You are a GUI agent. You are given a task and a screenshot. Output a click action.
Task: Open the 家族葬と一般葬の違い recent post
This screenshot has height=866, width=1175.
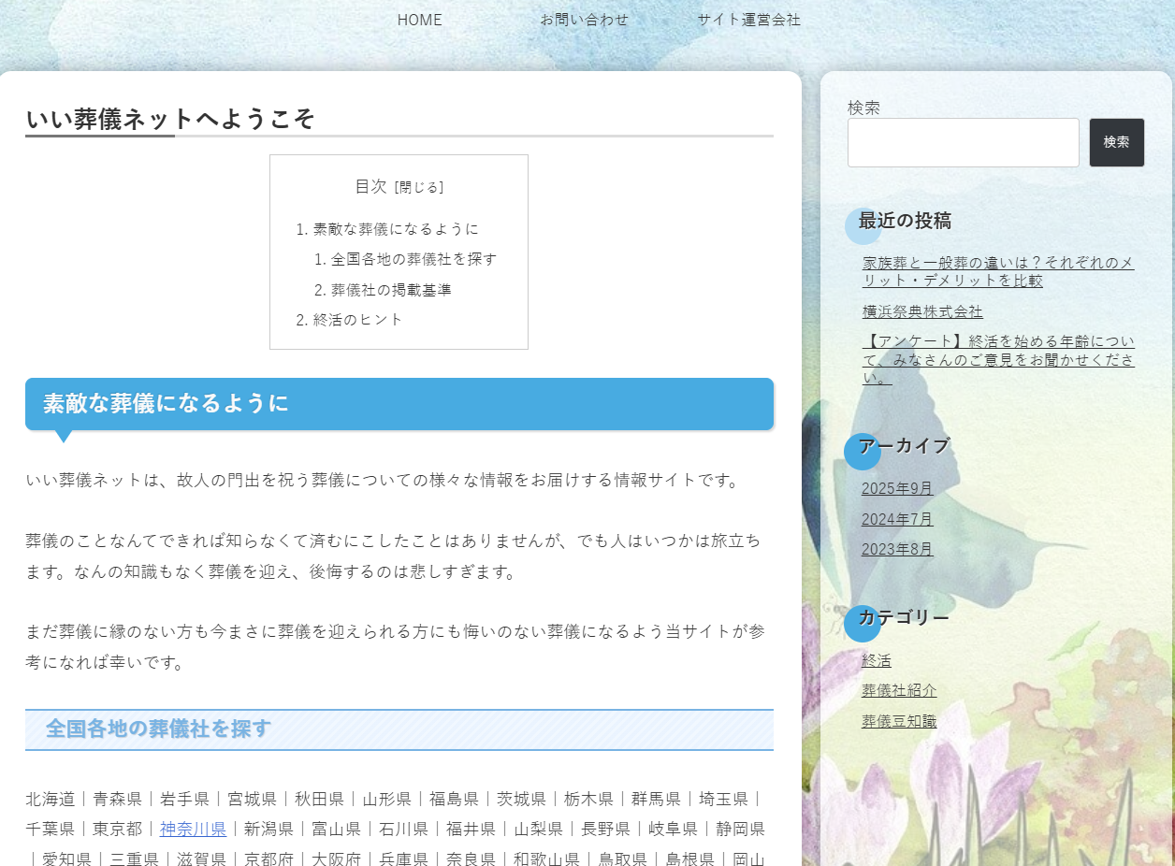point(997,271)
